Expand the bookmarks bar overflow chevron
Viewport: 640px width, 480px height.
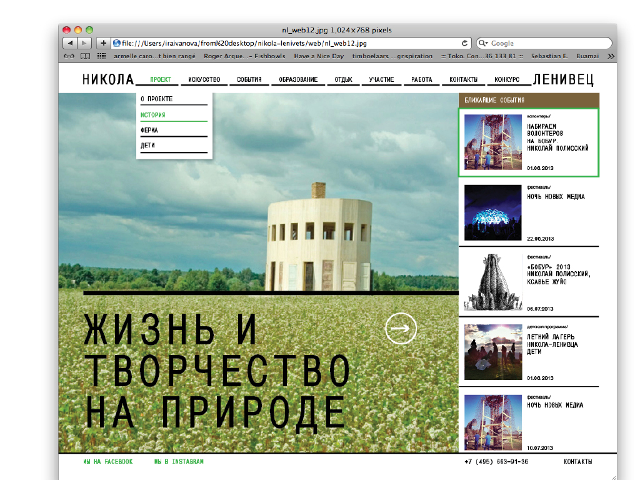point(610,56)
